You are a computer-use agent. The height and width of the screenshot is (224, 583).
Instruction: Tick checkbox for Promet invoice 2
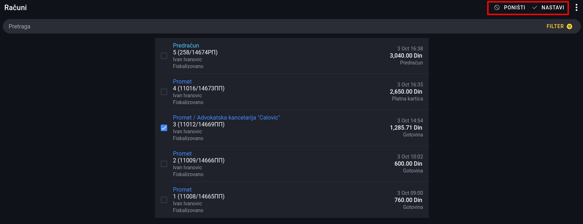164,164
